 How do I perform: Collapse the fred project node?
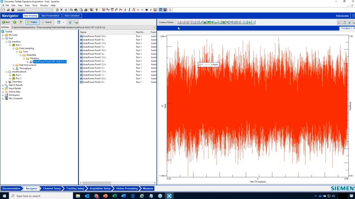coord(3,38)
